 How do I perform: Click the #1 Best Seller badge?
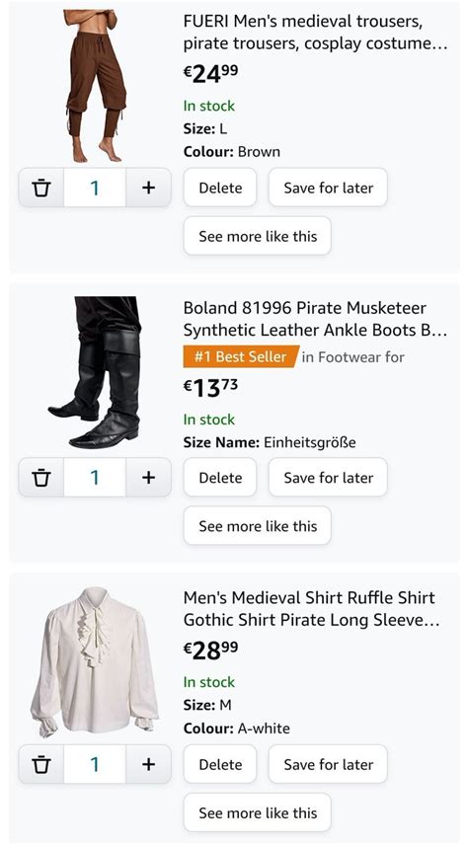[241, 356]
